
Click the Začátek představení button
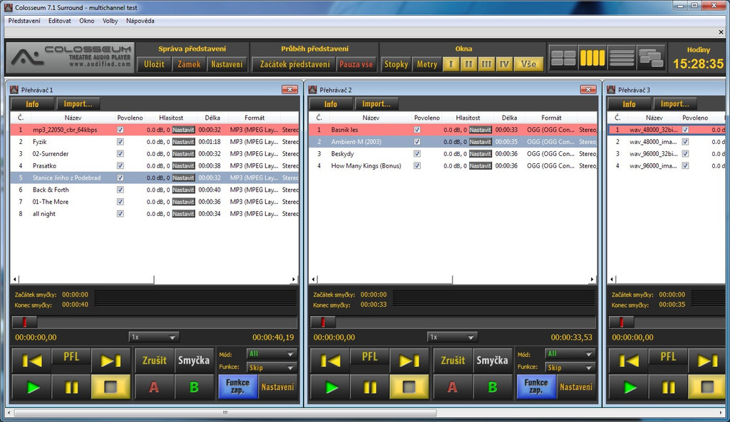click(294, 64)
